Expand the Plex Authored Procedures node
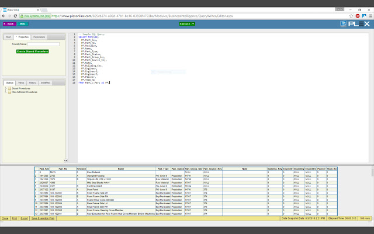This screenshot has width=374, height=234. point(6,92)
